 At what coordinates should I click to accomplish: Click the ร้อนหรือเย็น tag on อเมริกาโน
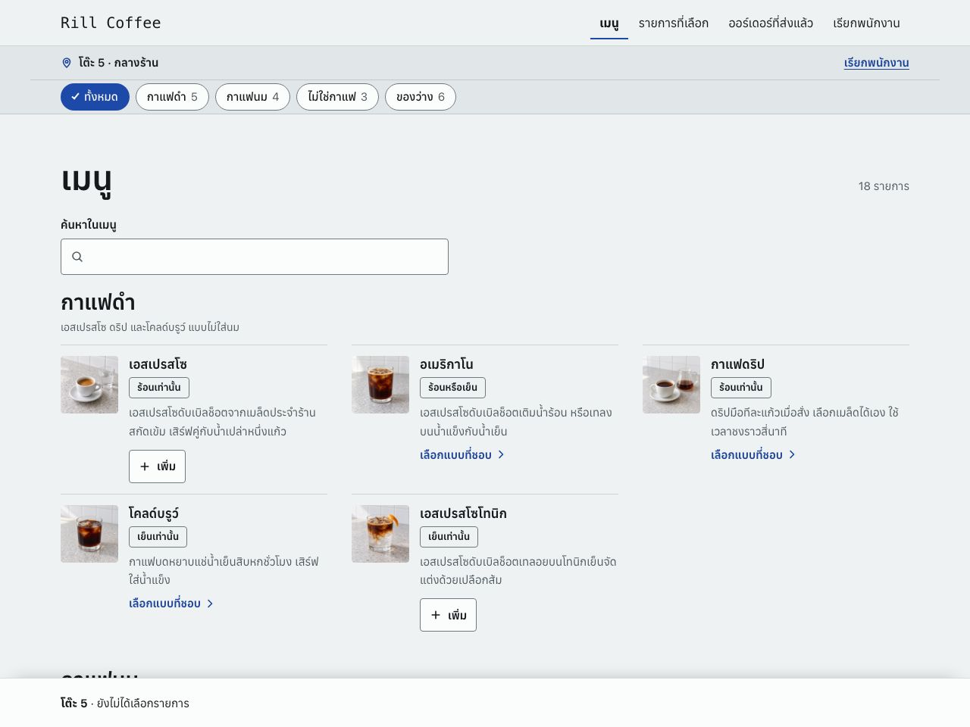pyautogui.click(x=452, y=388)
